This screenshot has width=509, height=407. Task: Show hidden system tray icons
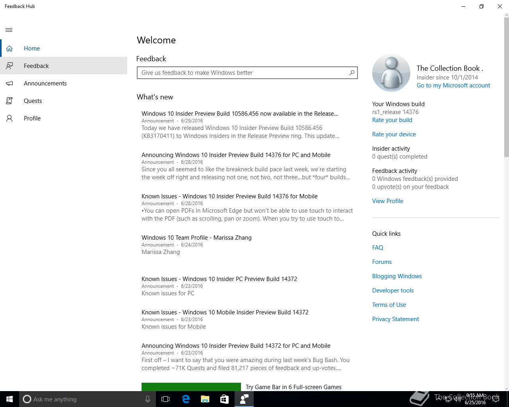coord(439,399)
